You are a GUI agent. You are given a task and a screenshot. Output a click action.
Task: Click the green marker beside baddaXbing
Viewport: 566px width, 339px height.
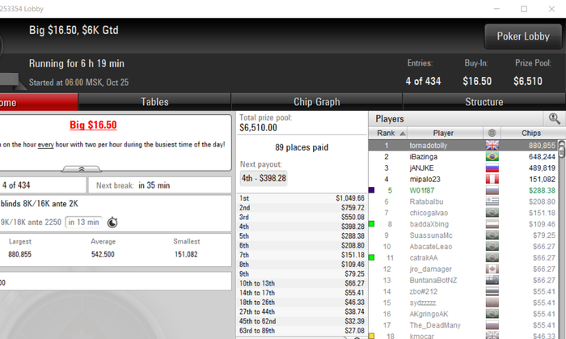371,224
